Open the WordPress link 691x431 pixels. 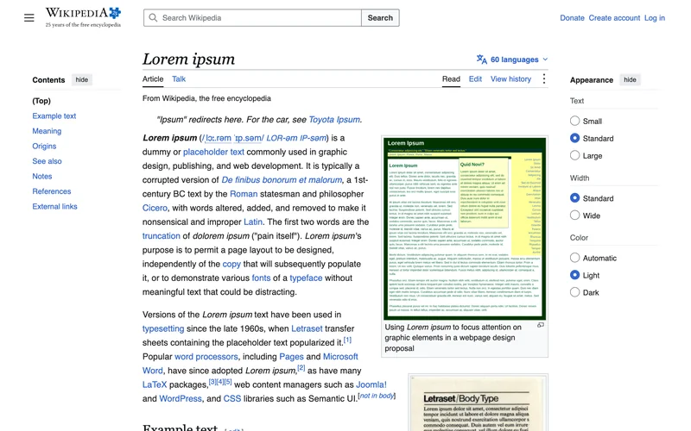[x=181, y=399]
